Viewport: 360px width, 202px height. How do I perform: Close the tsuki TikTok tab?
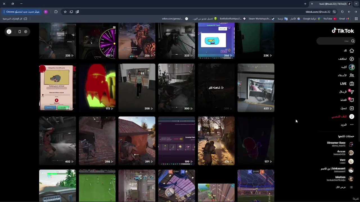312,4
